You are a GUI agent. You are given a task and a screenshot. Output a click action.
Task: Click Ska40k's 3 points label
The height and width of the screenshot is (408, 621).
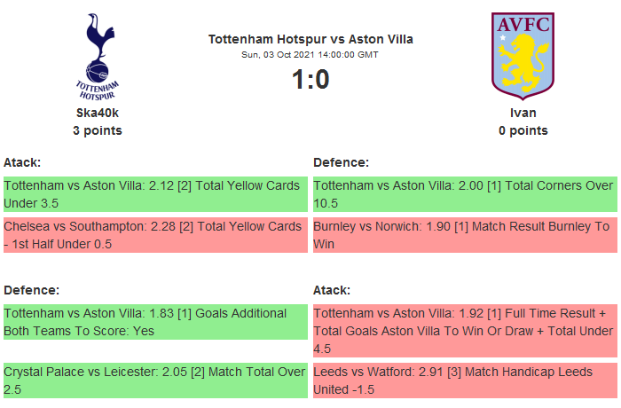click(x=98, y=130)
